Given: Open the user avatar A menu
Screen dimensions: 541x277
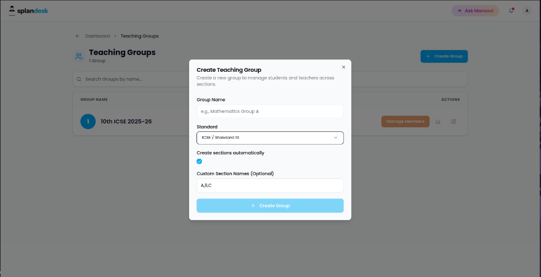Looking at the screenshot, I should [527, 11].
